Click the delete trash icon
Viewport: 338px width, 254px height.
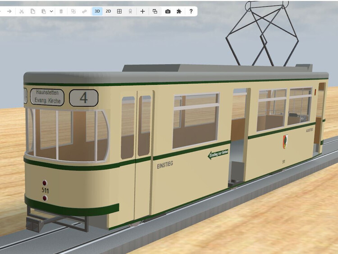click(x=61, y=11)
